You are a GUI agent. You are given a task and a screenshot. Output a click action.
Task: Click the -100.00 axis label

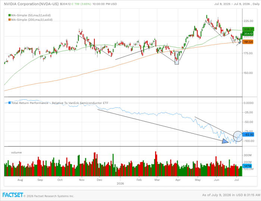tap(249, 141)
